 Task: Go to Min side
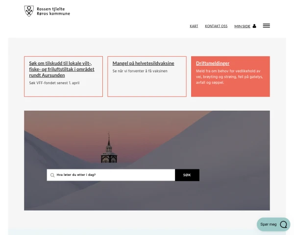242,26
